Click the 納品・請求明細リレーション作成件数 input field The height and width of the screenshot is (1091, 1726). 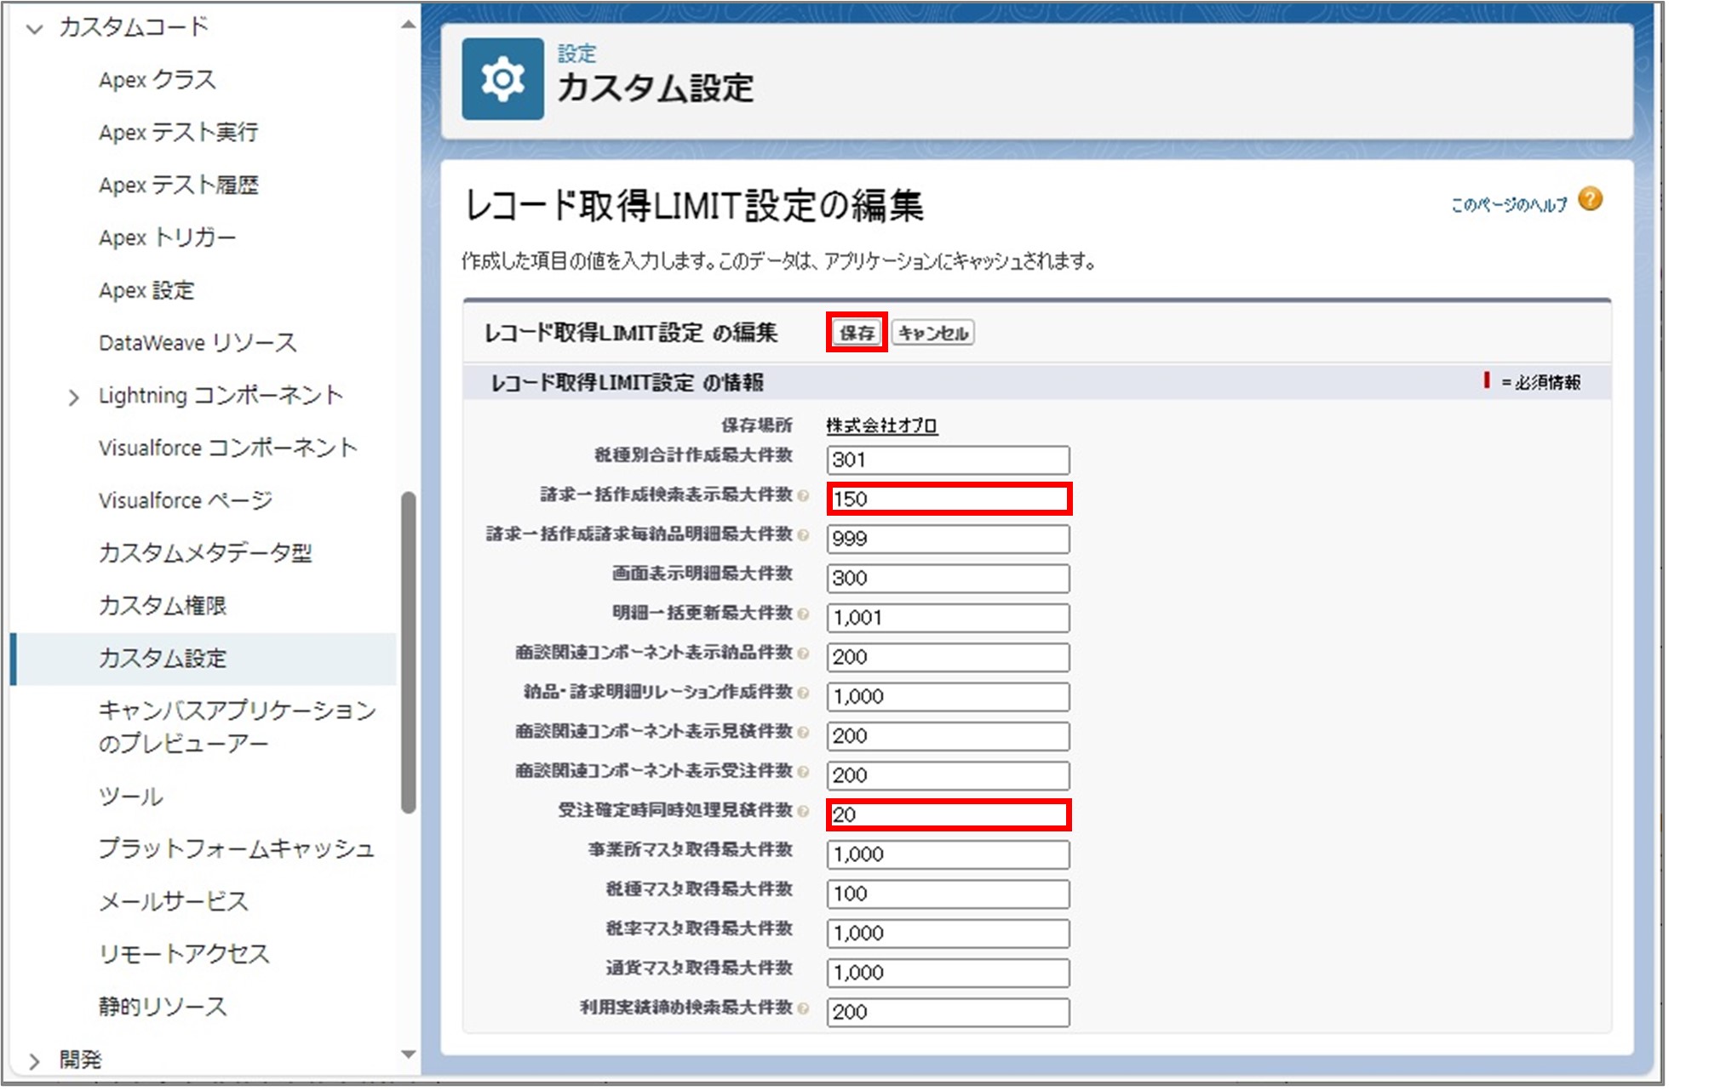coord(948,696)
